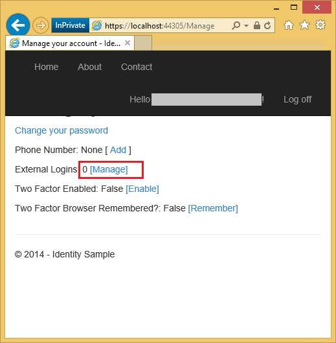Click Log off in the navbar
The image size is (336, 343).
[297, 99]
